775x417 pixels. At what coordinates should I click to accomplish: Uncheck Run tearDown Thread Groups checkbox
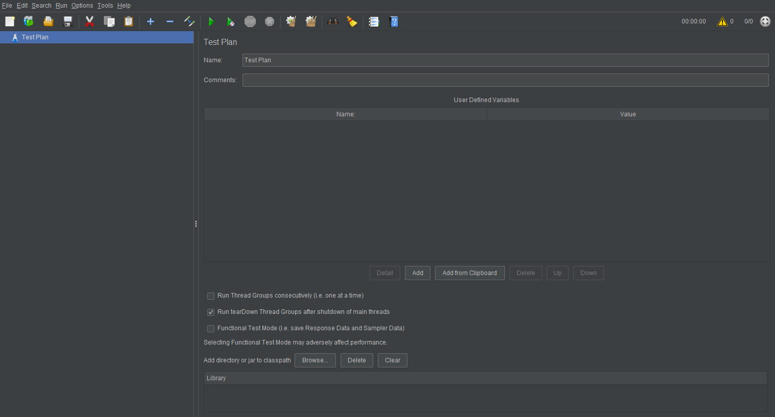tap(211, 312)
